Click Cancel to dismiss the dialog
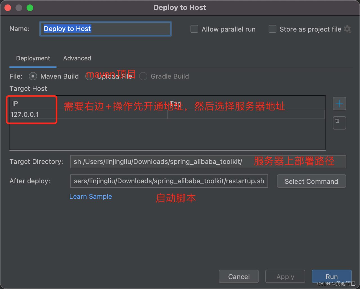 [x=238, y=276]
